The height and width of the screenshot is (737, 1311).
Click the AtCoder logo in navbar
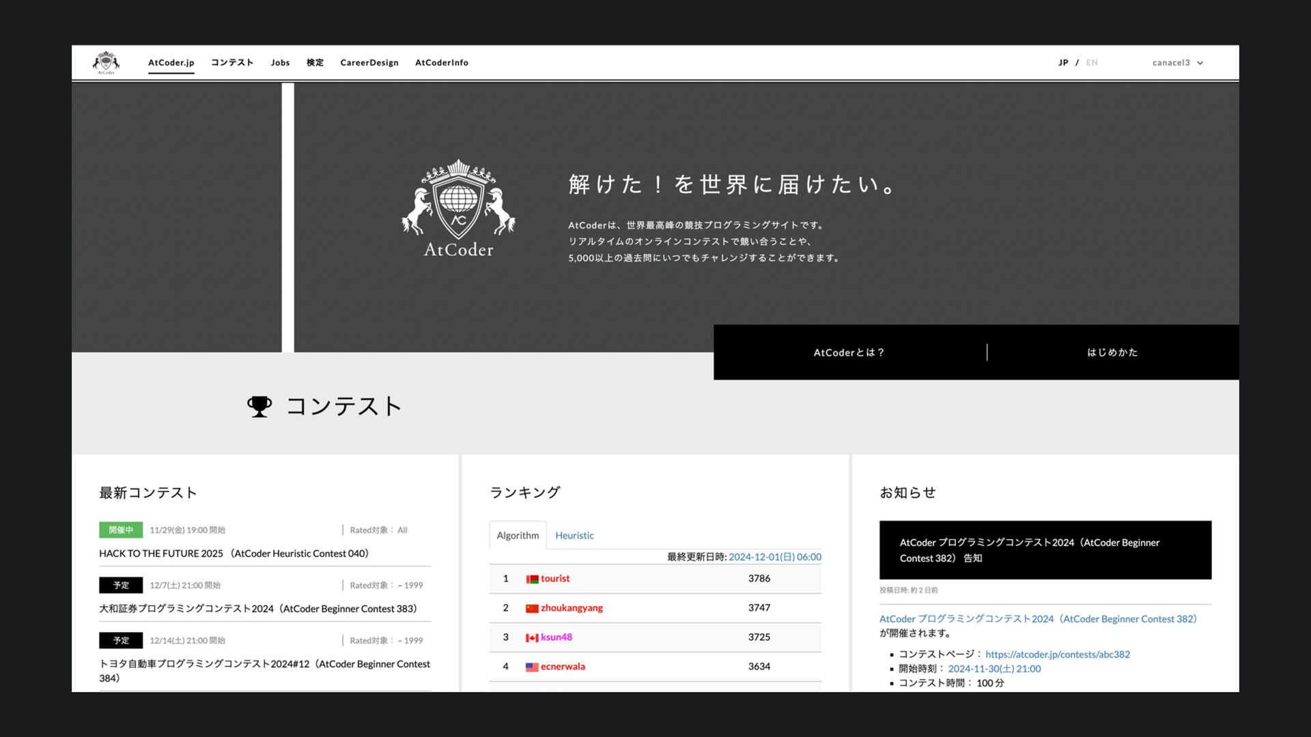tap(106, 62)
